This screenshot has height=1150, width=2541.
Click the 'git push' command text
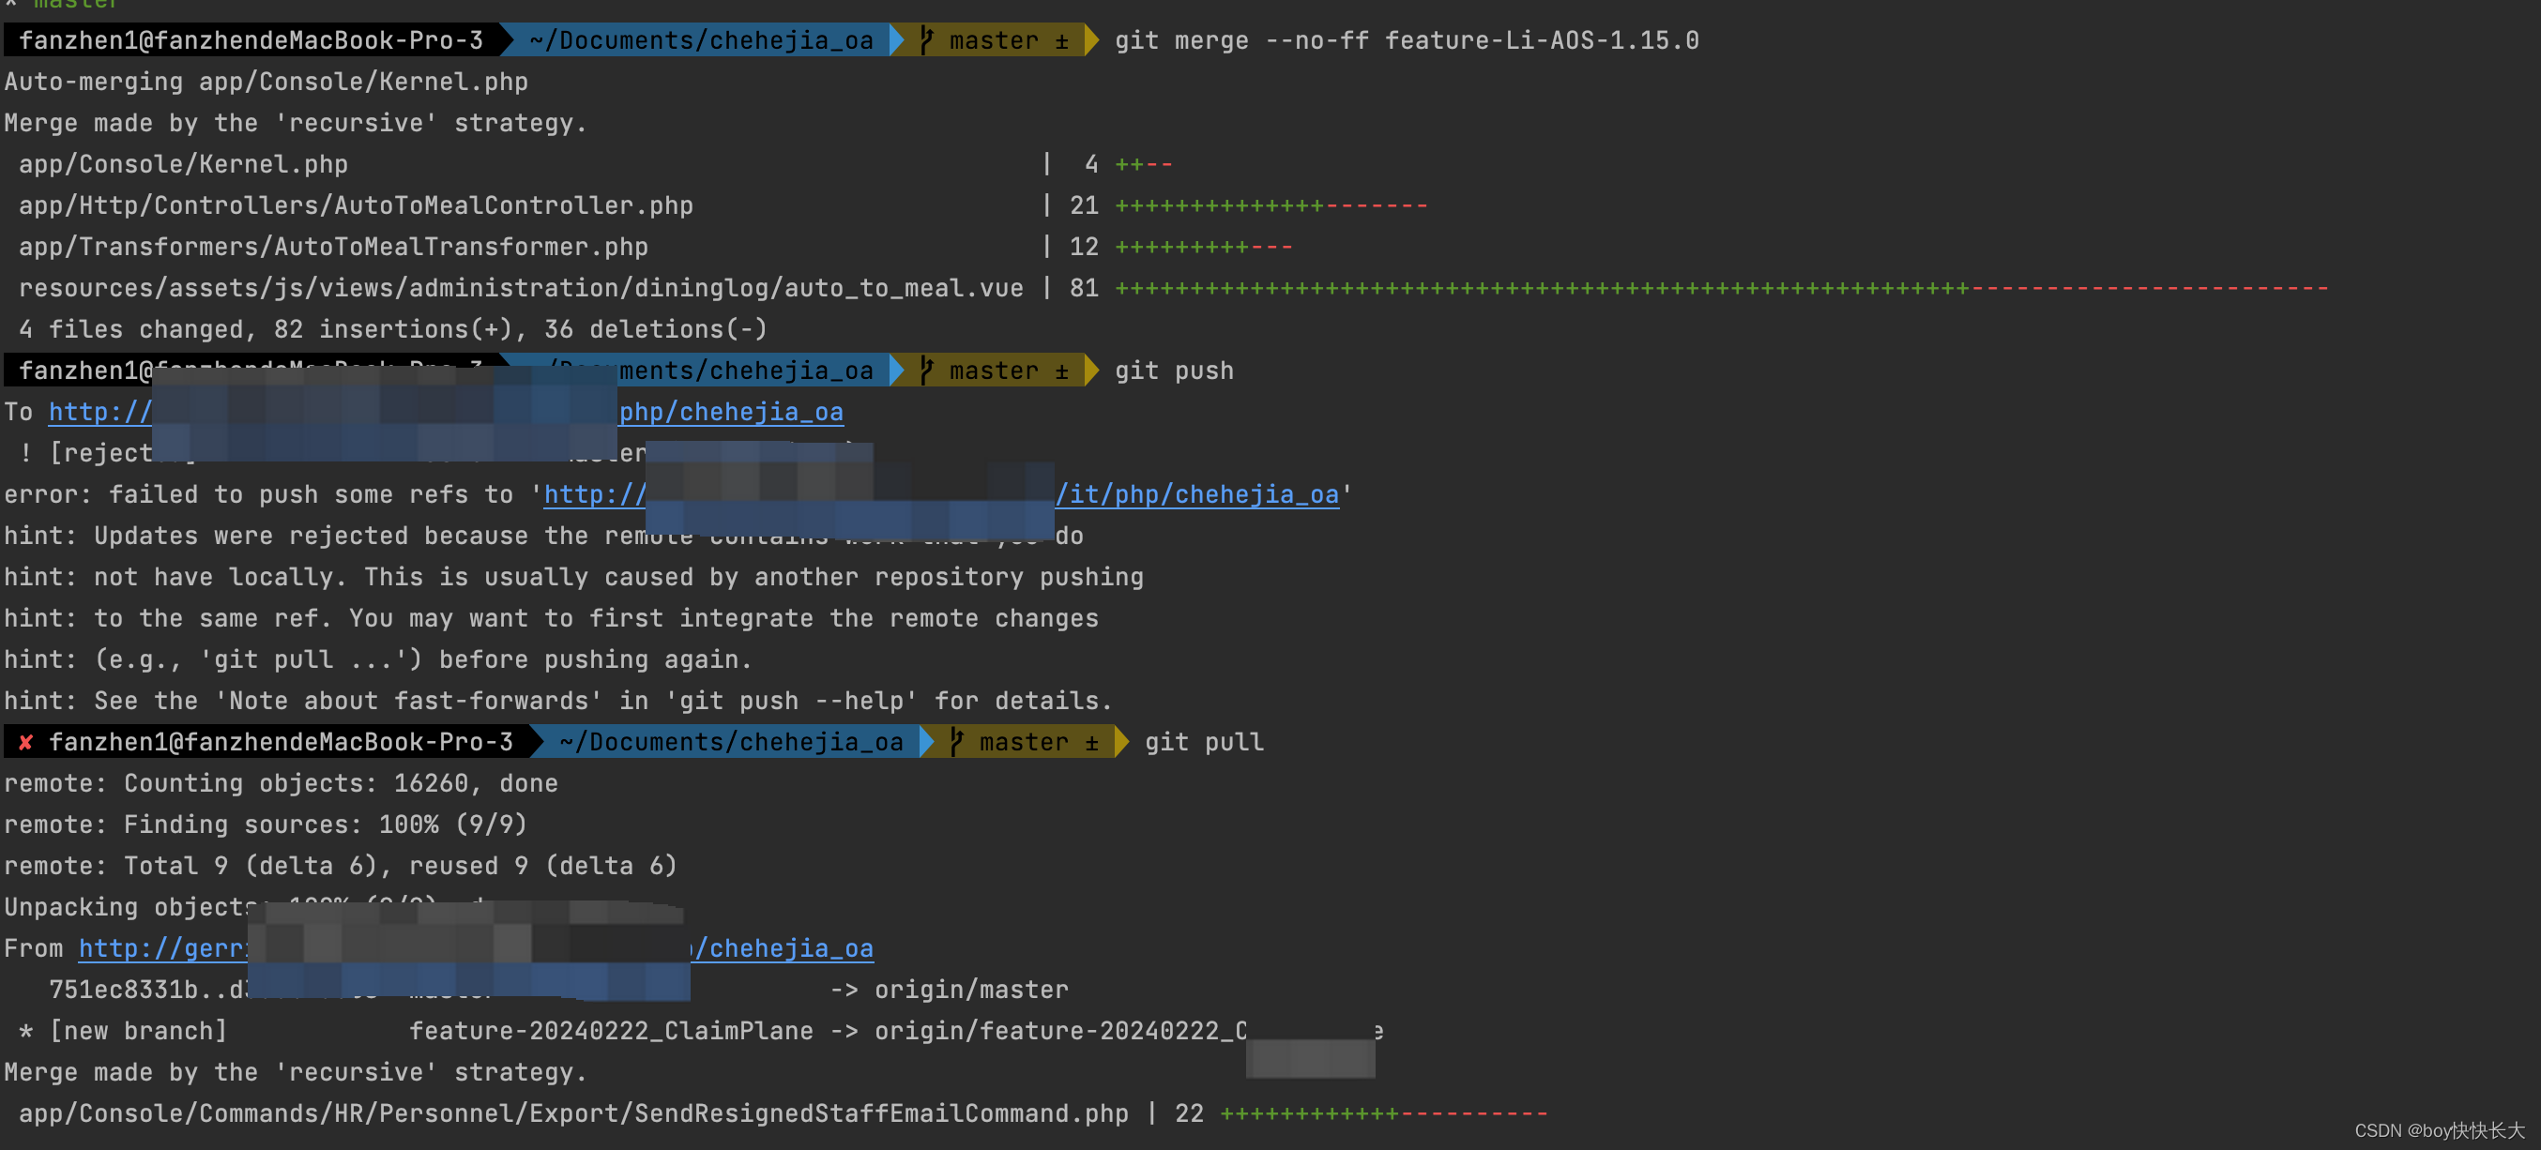[x=1174, y=371]
